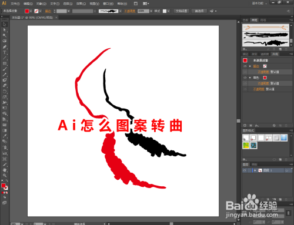Open the Object (对象) menu
The image size is (294, 225).
click(41, 4)
